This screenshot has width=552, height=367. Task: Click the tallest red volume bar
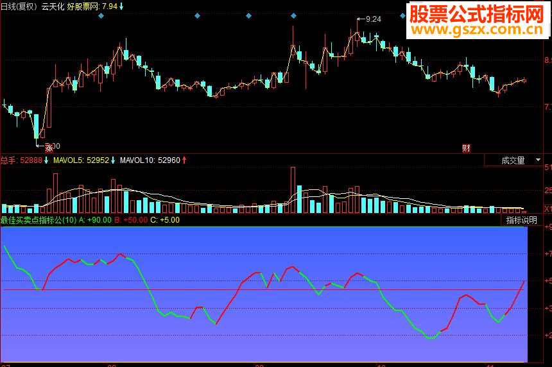point(293,190)
